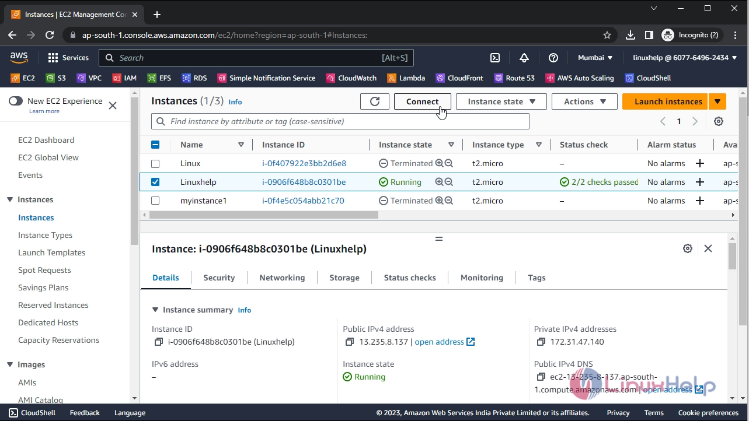
Task: Open instance ID i-0f407922e3bb2d6e8 link
Action: [x=304, y=163]
